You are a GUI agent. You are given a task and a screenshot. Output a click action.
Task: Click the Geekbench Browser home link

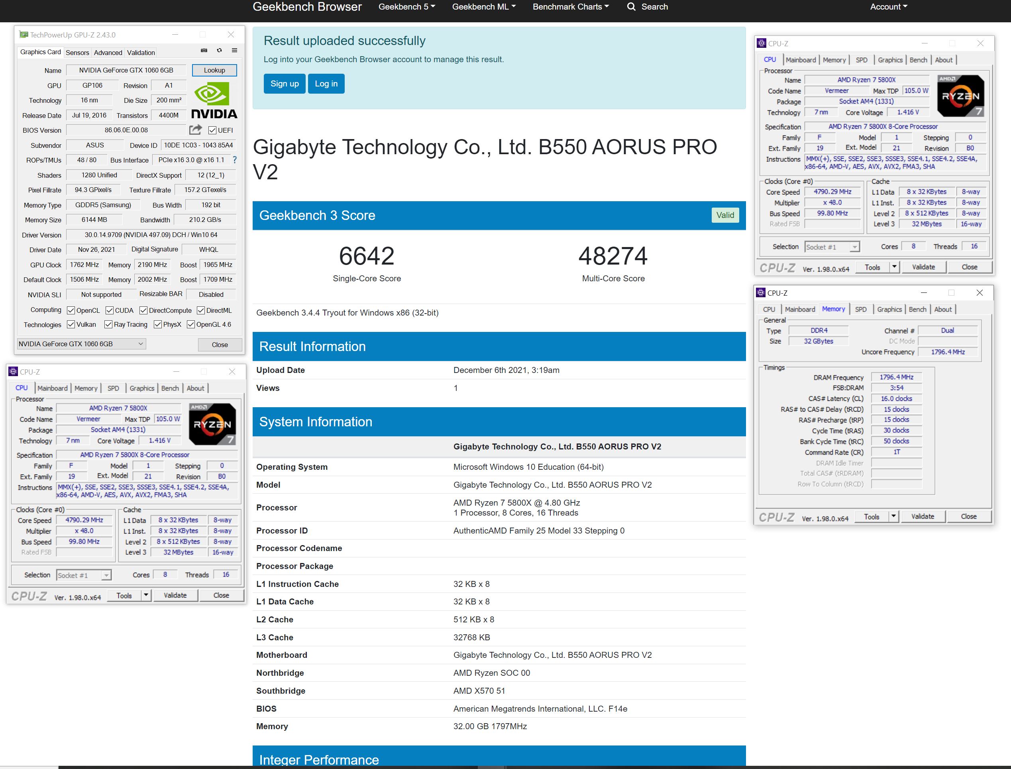(307, 6)
